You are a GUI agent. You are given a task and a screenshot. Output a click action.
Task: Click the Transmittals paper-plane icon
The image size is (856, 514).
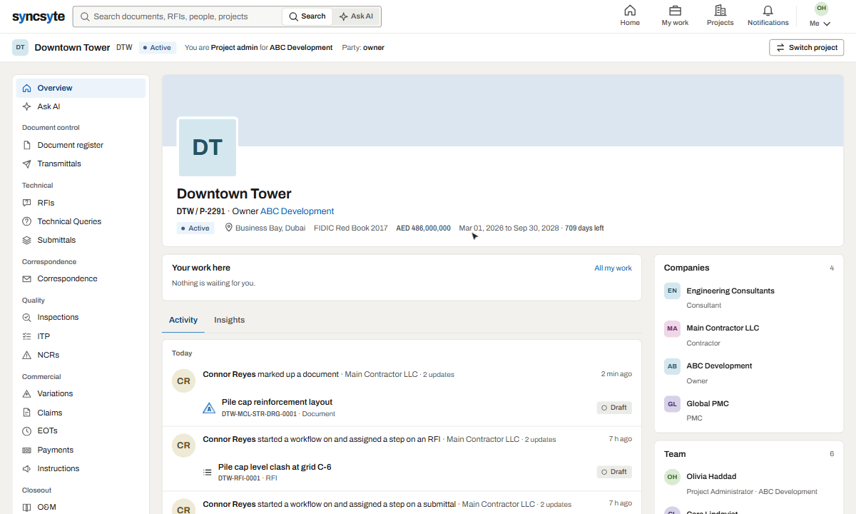tap(27, 163)
